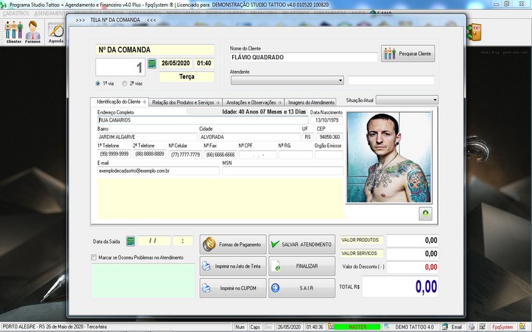Open AGENDAMENTO menu in main window

point(51,13)
